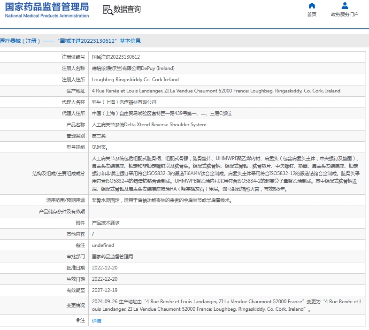The width and height of the screenshot is (369, 330).
Task: Click the approval authority 国家药品监督管理局 cell
Action: pyautogui.click(x=112, y=256)
